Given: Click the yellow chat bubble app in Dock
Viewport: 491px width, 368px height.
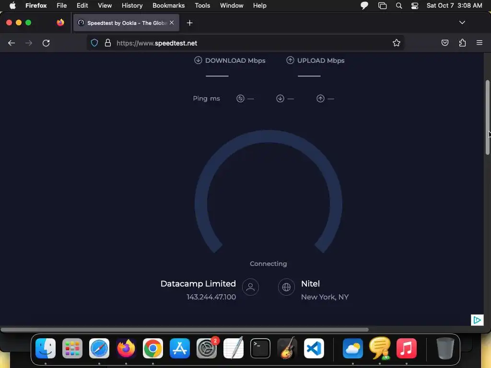Looking at the screenshot, I should pyautogui.click(x=380, y=348).
